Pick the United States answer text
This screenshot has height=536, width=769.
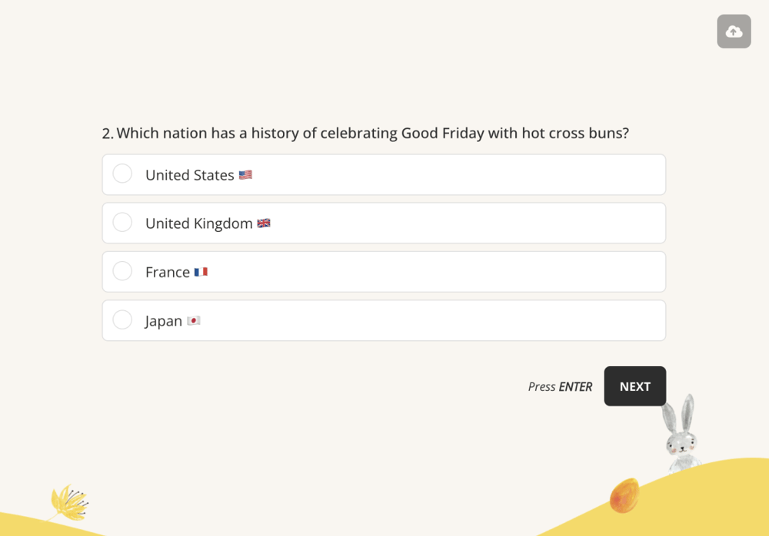189,175
